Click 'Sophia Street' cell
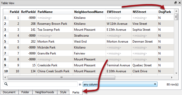Viewport: 182px width, 95px height. pos(144,30)
